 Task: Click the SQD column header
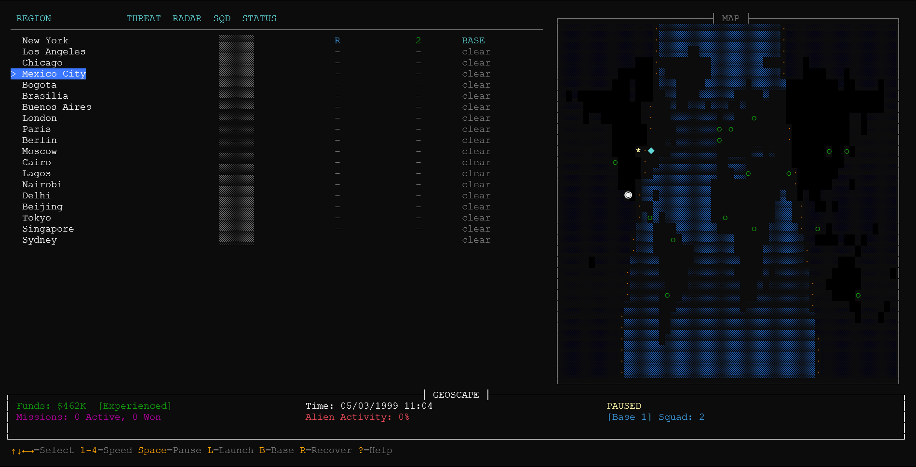pyautogui.click(x=222, y=18)
